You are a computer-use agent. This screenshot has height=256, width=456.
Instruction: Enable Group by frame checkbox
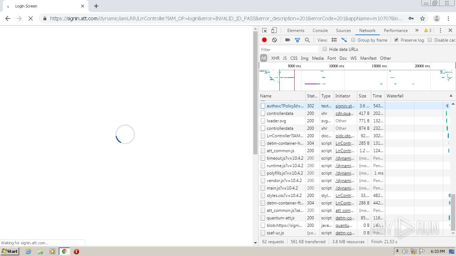tap(353, 40)
